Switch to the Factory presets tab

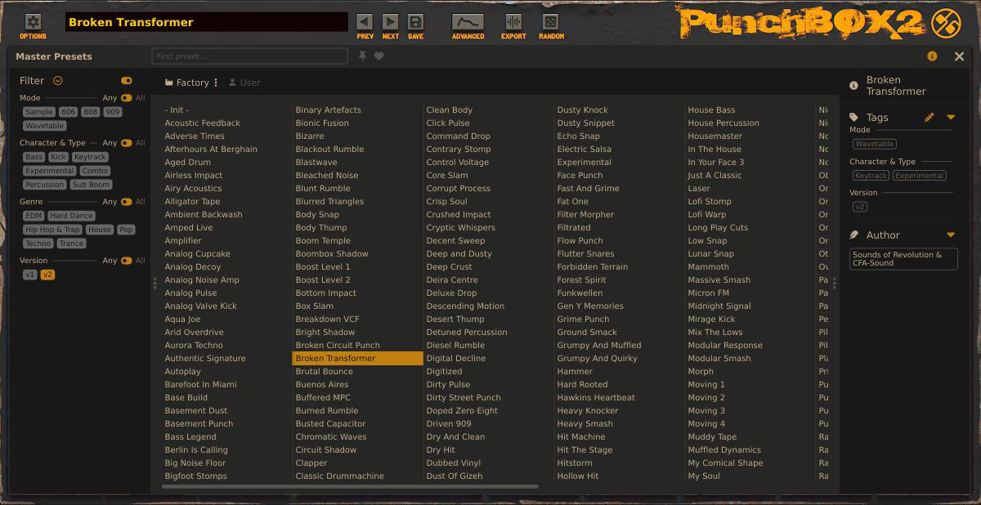coord(187,83)
